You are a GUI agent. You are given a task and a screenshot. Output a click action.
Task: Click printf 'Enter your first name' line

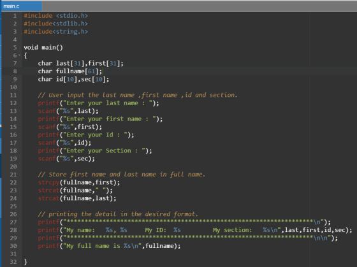[100, 119]
